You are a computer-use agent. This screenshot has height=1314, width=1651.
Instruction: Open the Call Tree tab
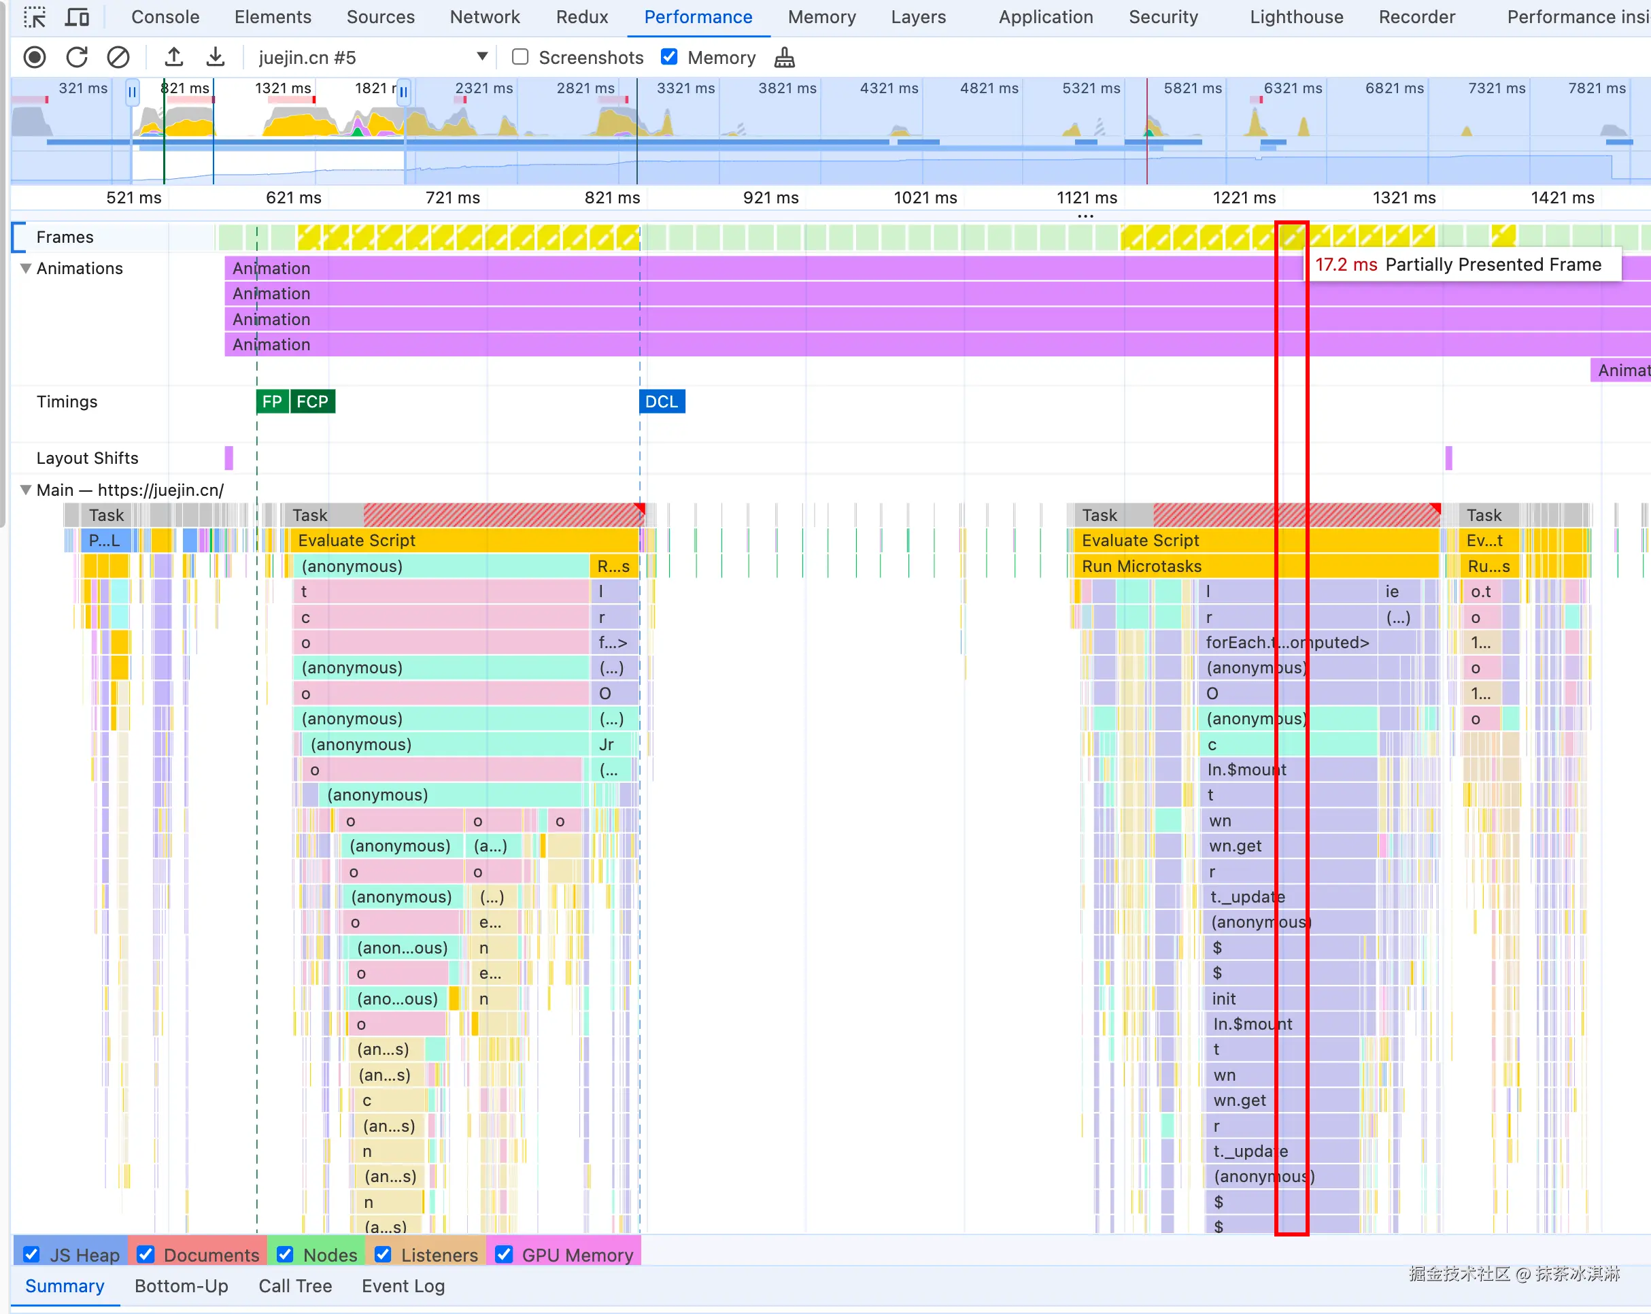295,1286
